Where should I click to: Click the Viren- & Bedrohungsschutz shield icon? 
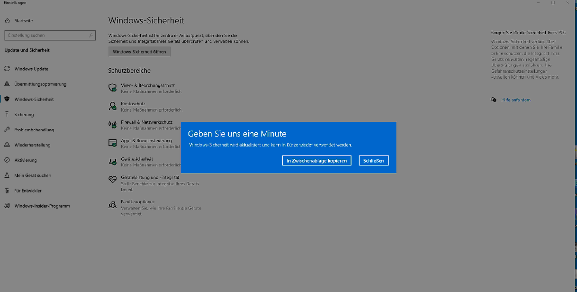click(x=113, y=88)
